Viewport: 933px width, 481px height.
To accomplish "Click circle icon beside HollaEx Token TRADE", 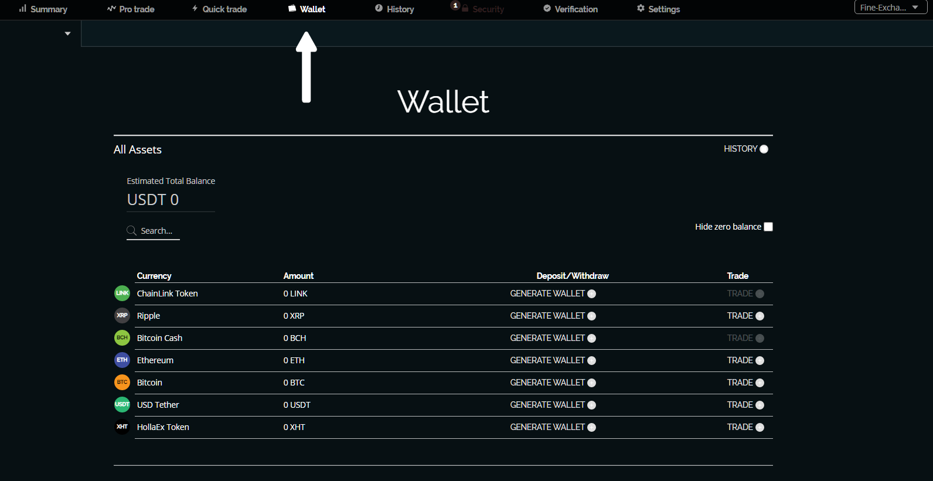I will click(760, 427).
